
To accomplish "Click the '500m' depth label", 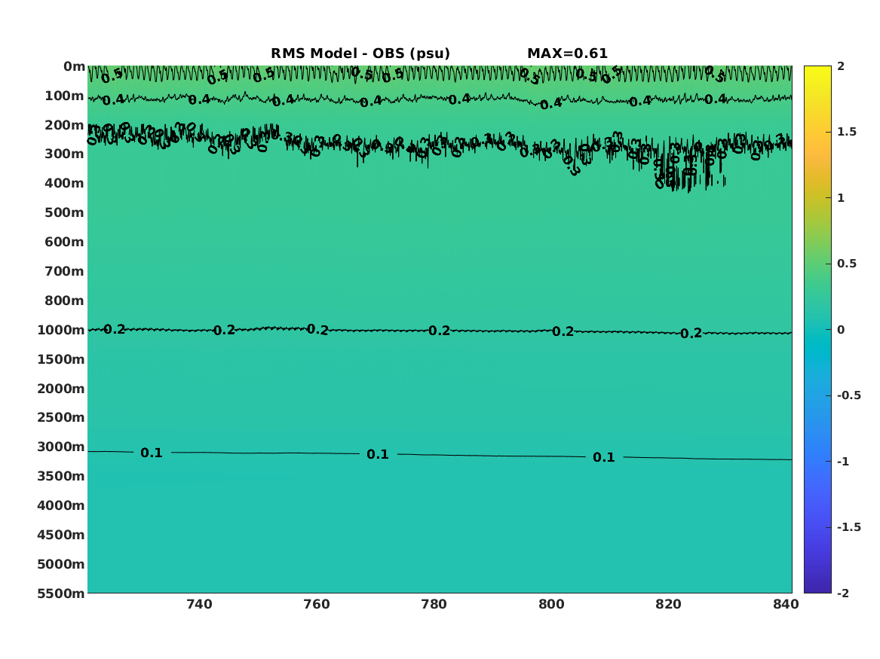I will pyautogui.click(x=64, y=212).
